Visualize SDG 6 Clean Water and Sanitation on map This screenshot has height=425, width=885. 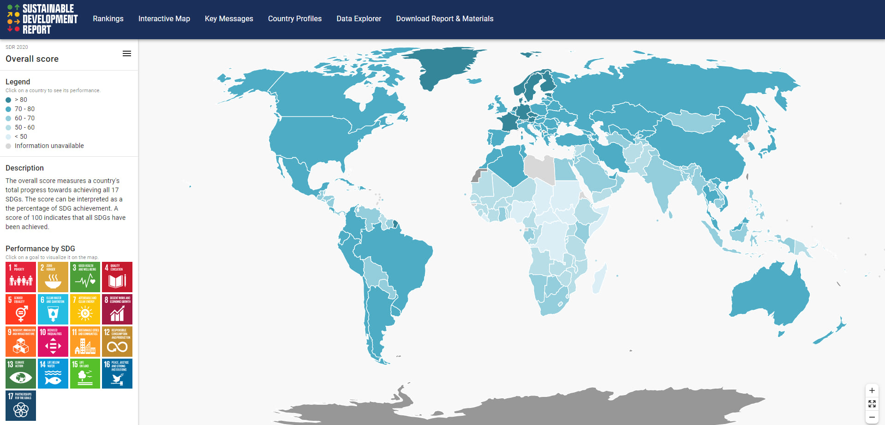coord(53,309)
